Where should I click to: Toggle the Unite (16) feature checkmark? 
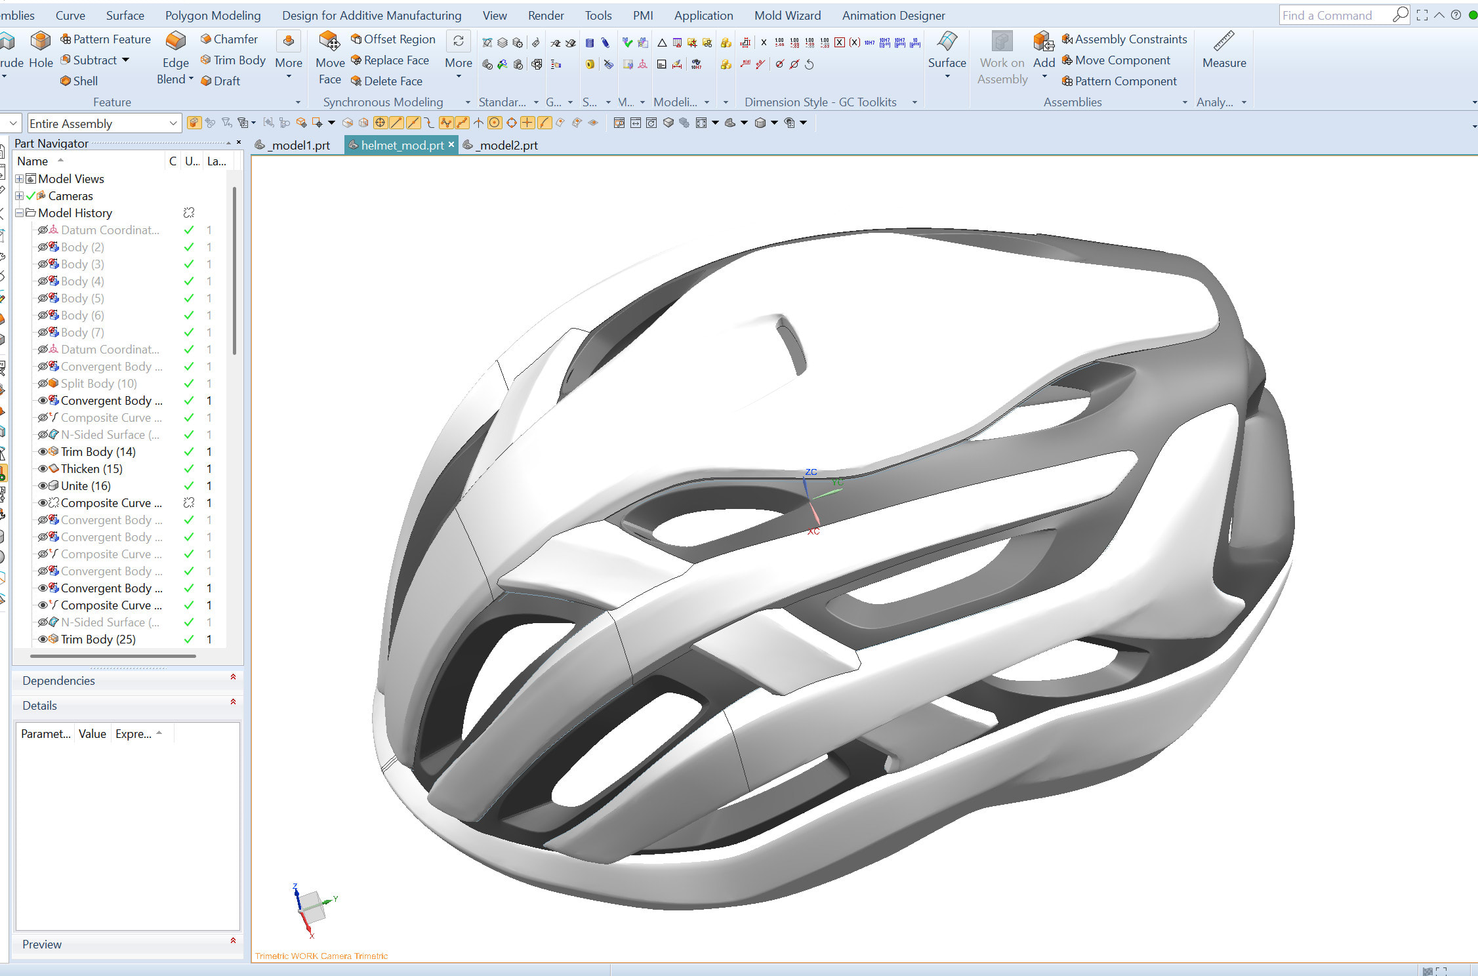189,485
